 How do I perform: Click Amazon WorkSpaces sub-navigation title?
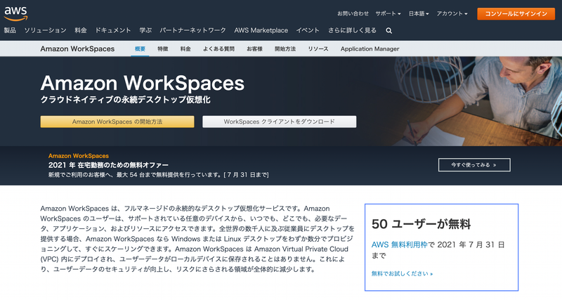[77, 48]
